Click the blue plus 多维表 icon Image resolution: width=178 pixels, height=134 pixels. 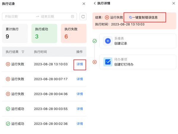point(108,41)
